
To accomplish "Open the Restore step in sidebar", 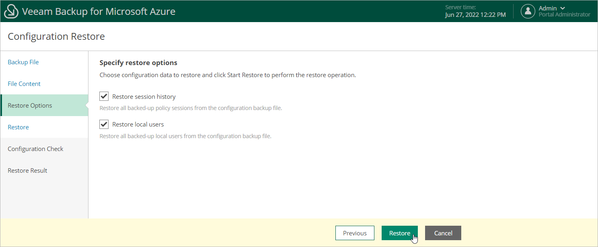I will tap(18, 127).
